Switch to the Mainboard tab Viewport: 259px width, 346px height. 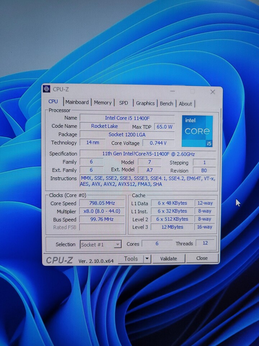[77, 102]
